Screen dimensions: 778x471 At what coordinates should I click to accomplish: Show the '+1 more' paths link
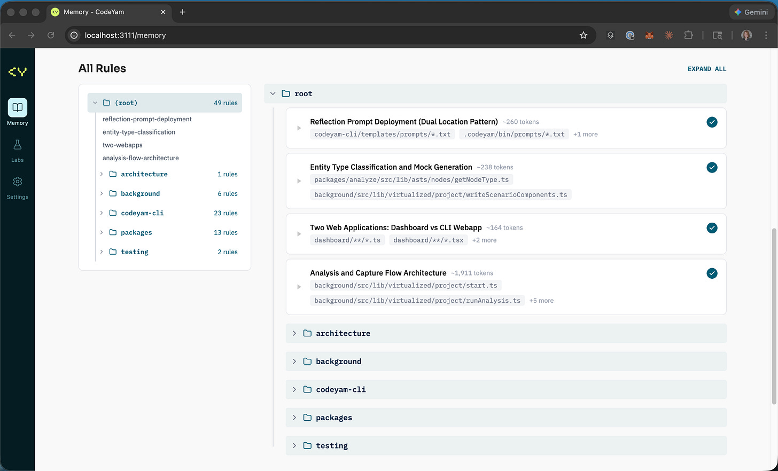click(x=586, y=135)
